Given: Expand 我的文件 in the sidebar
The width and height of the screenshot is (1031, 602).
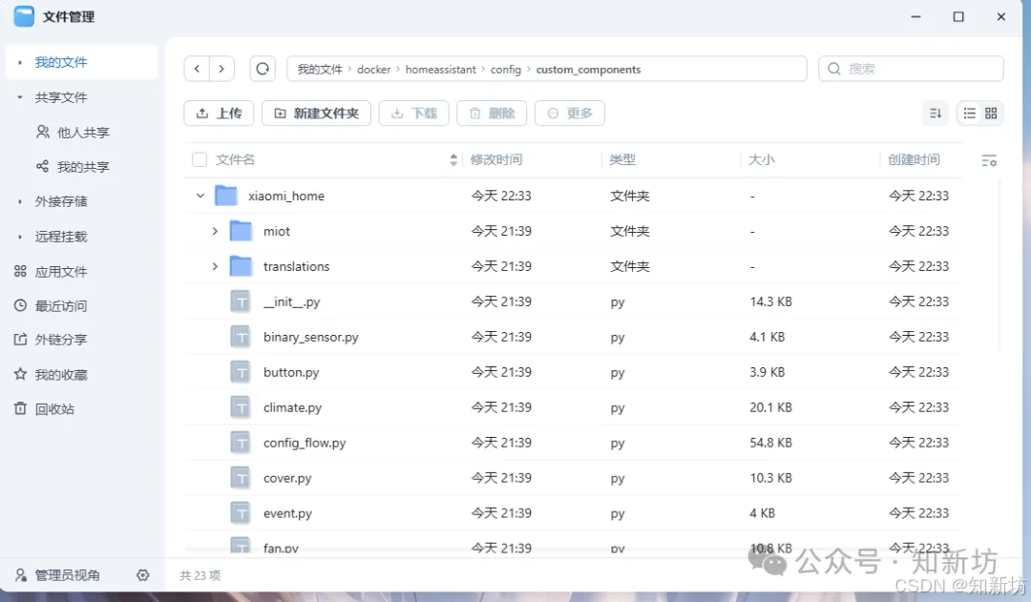Looking at the screenshot, I should pyautogui.click(x=20, y=62).
